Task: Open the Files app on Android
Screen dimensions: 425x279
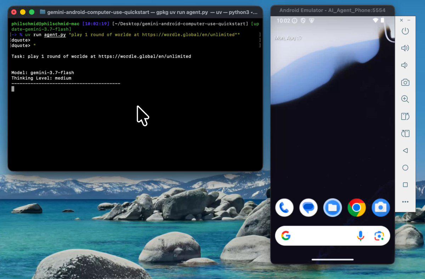Action: pos(332,208)
